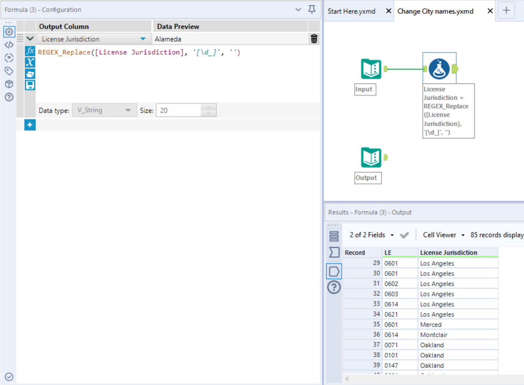The width and height of the screenshot is (524, 385).
Task: Open the Output Column License Jurisdiction dropdown
Action: (x=143, y=39)
